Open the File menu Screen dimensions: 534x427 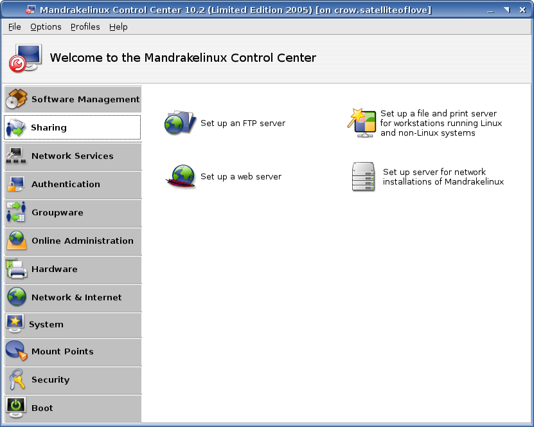[15, 26]
